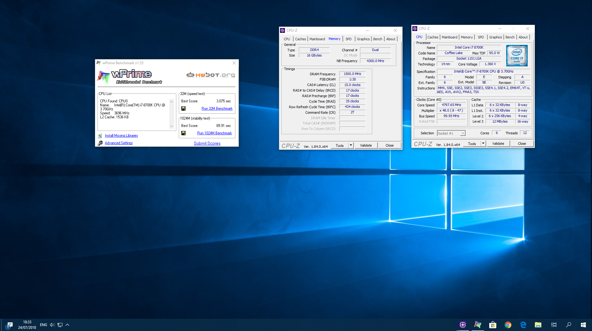
Task: Click the CPU-Z title icon in the Memory window
Action: [282, 30]
